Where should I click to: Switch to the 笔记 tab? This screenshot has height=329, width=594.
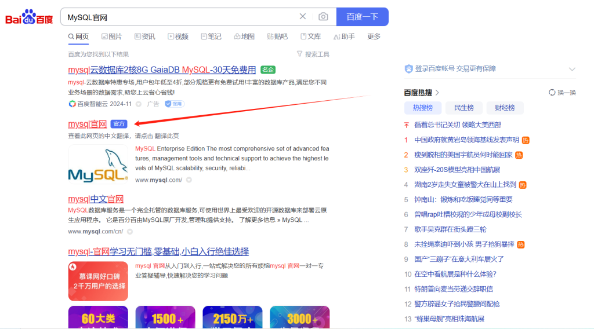211,36
